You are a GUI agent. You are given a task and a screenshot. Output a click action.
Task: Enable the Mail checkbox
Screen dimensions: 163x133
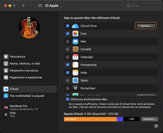67,41
